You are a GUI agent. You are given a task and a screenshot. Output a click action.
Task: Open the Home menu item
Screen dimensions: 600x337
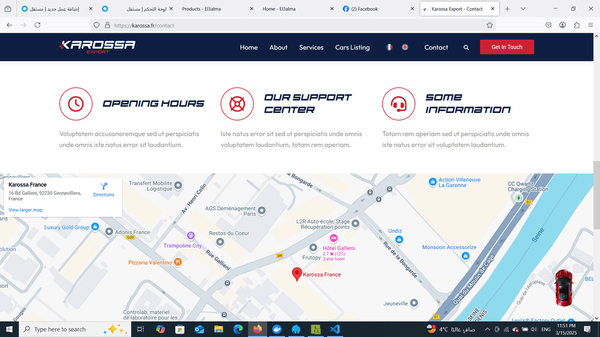[x=248, y=47]
